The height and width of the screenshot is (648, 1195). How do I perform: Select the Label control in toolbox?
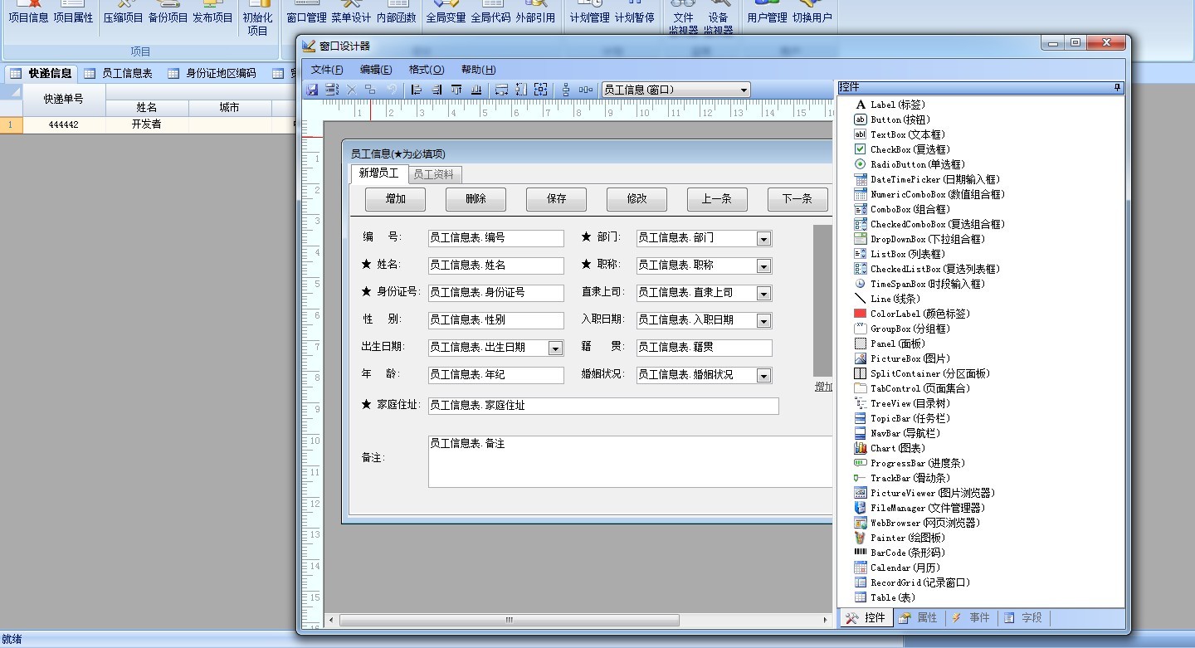coord(896,105)
